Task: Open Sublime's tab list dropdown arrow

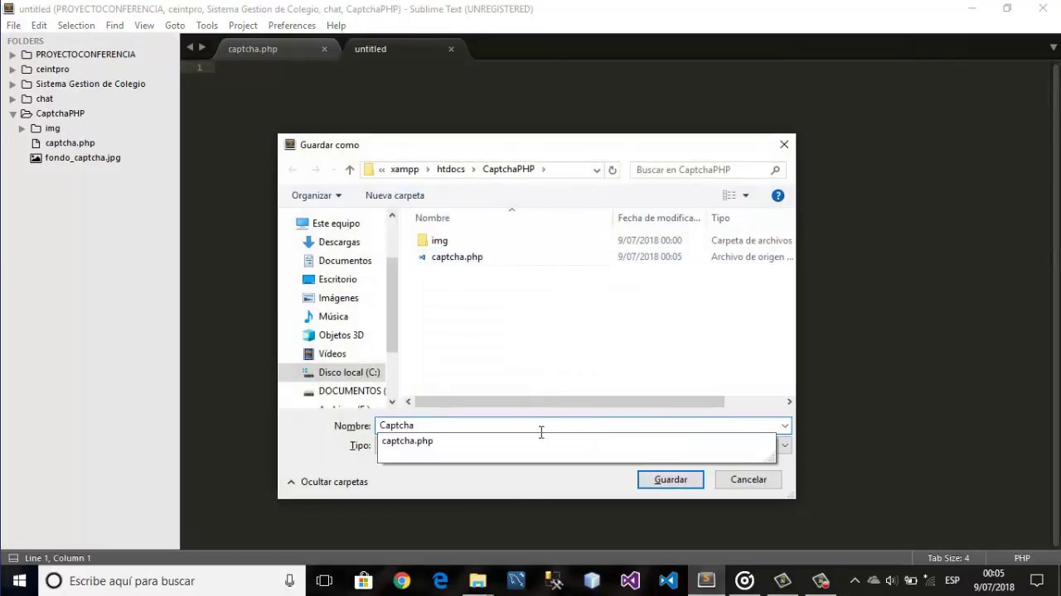Action: coord(1054,47)
